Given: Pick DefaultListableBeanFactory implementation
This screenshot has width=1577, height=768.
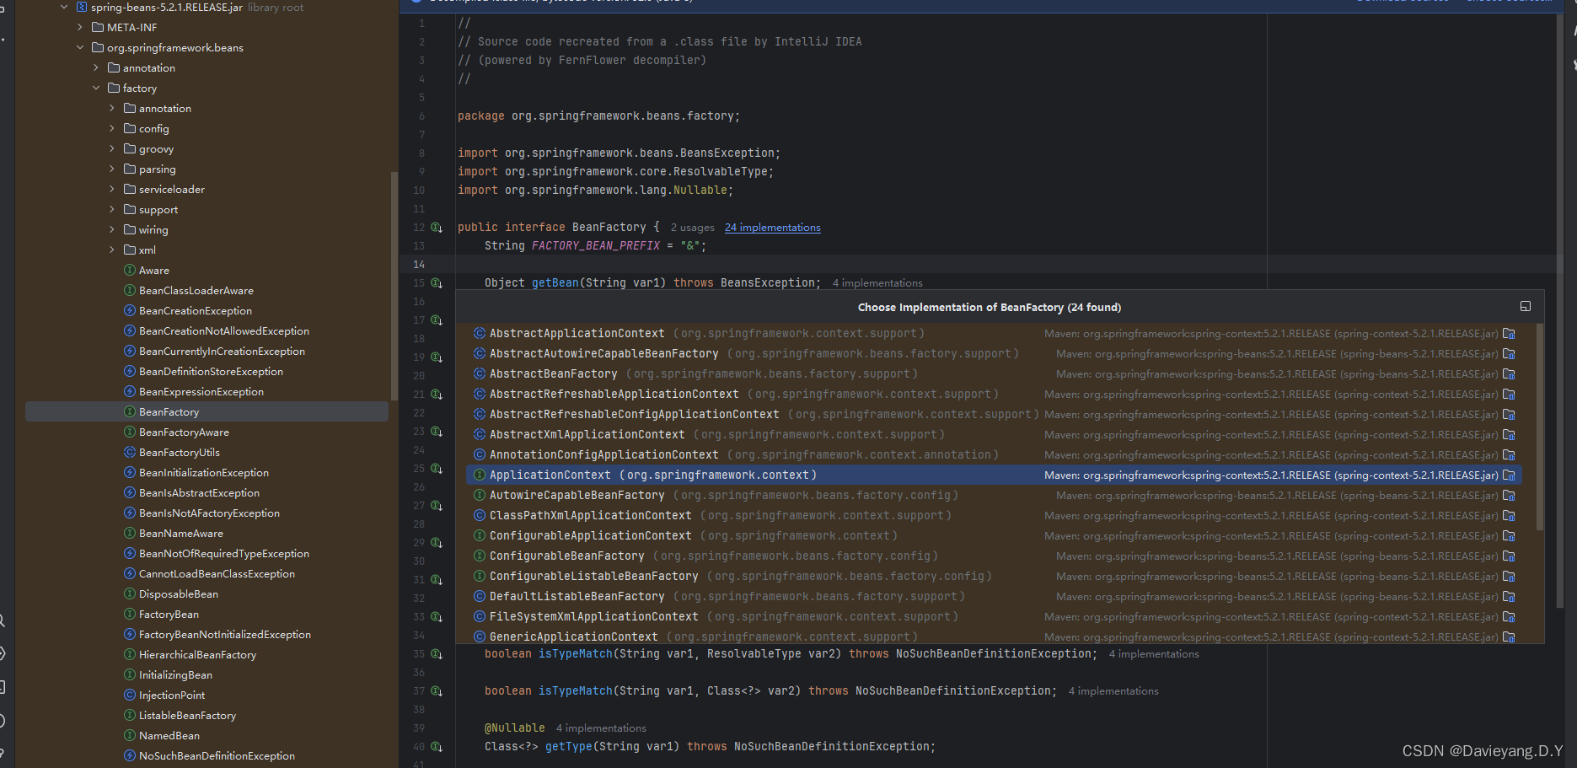Looking at the screenshot, I should 994,597.
